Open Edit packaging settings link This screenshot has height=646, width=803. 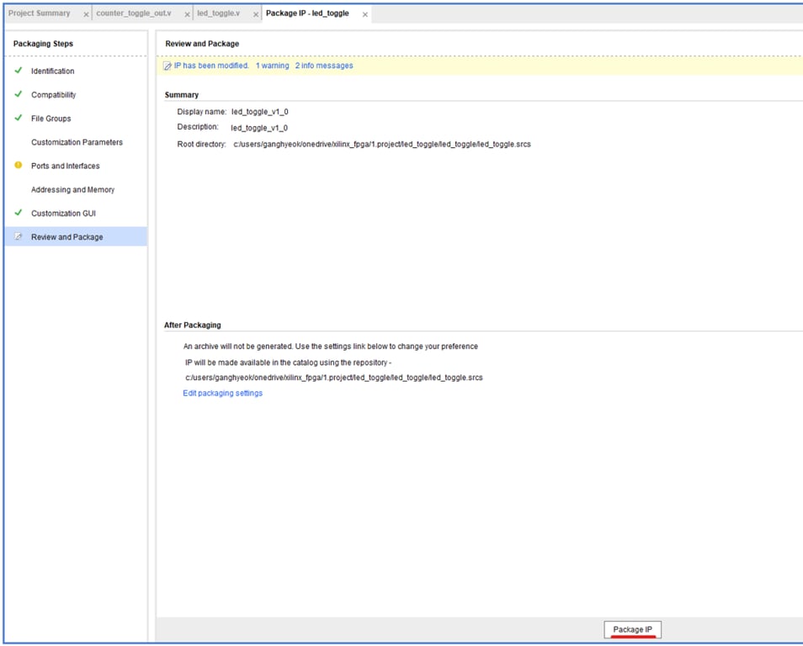(223, 393)
